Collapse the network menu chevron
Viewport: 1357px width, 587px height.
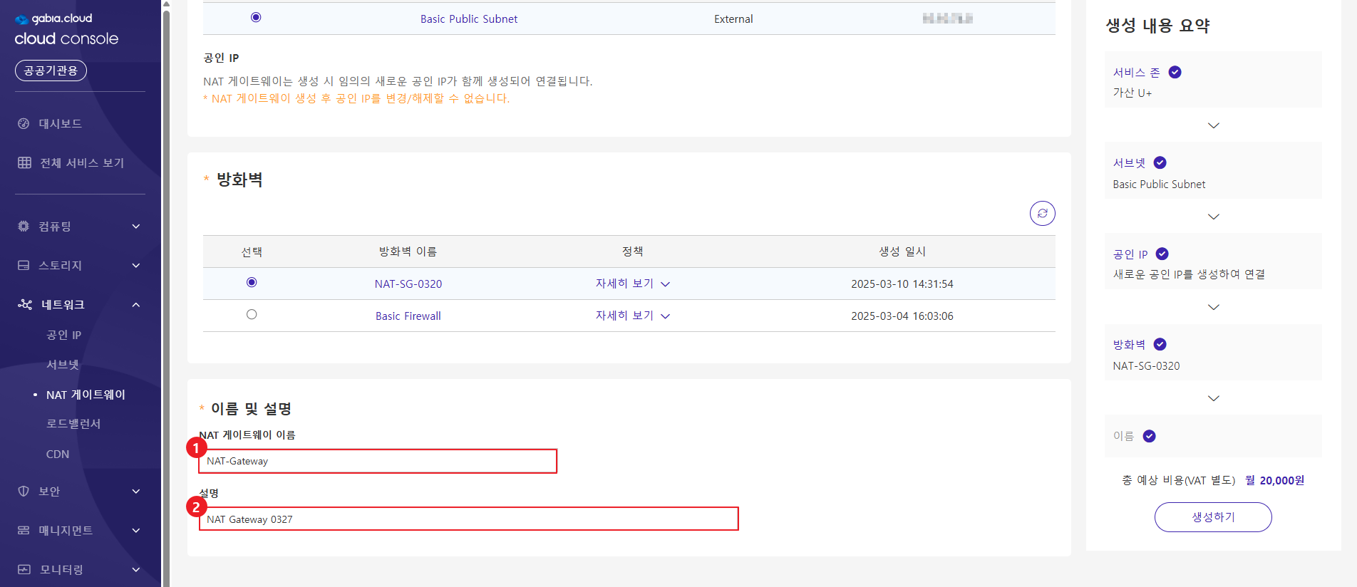tap(136, 305)
